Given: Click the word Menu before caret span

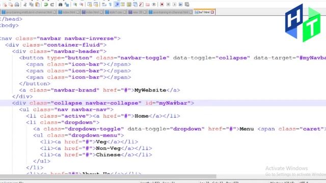Looking at the screenshot, I should pyautogui.click(x=247, y=129).
